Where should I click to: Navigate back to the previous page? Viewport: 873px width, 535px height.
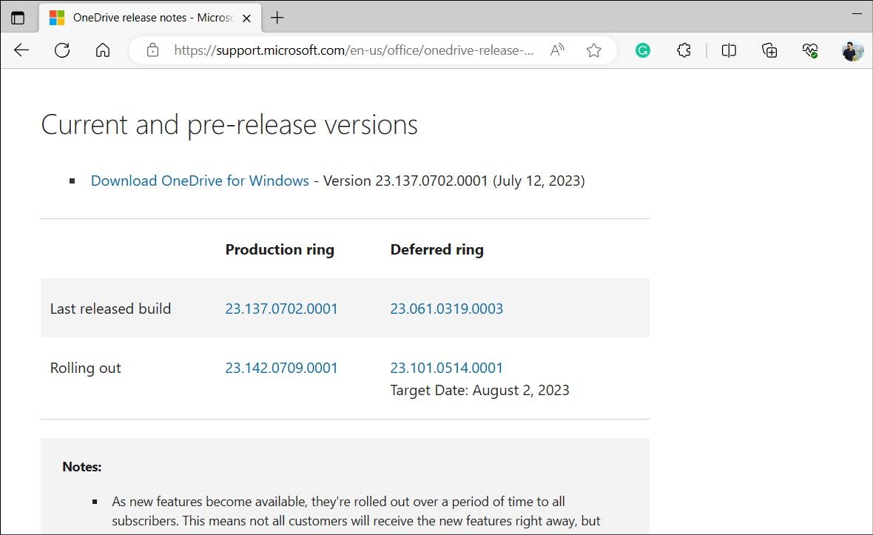pyautogui.click(x=21, y=50)
